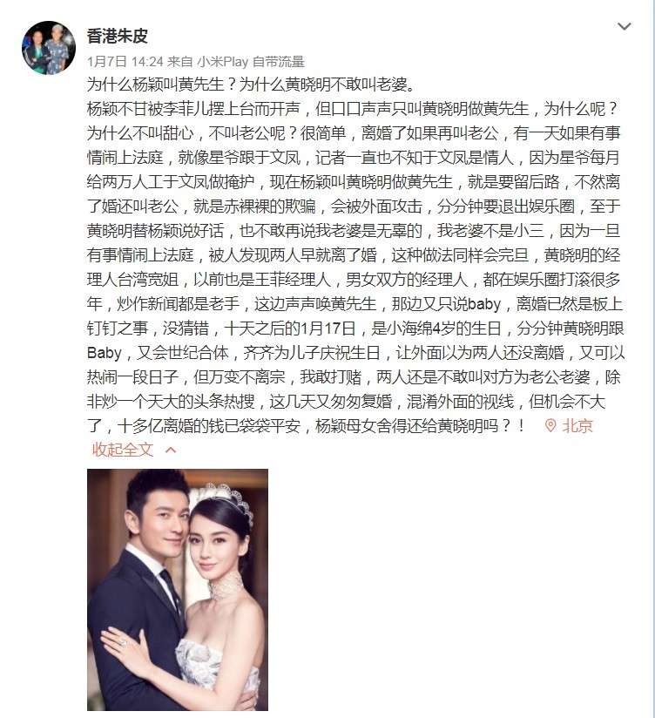Open the 1月7日 14:24 timestamp link
Viewport: 655px width, 718px height.
pos(125,61)
